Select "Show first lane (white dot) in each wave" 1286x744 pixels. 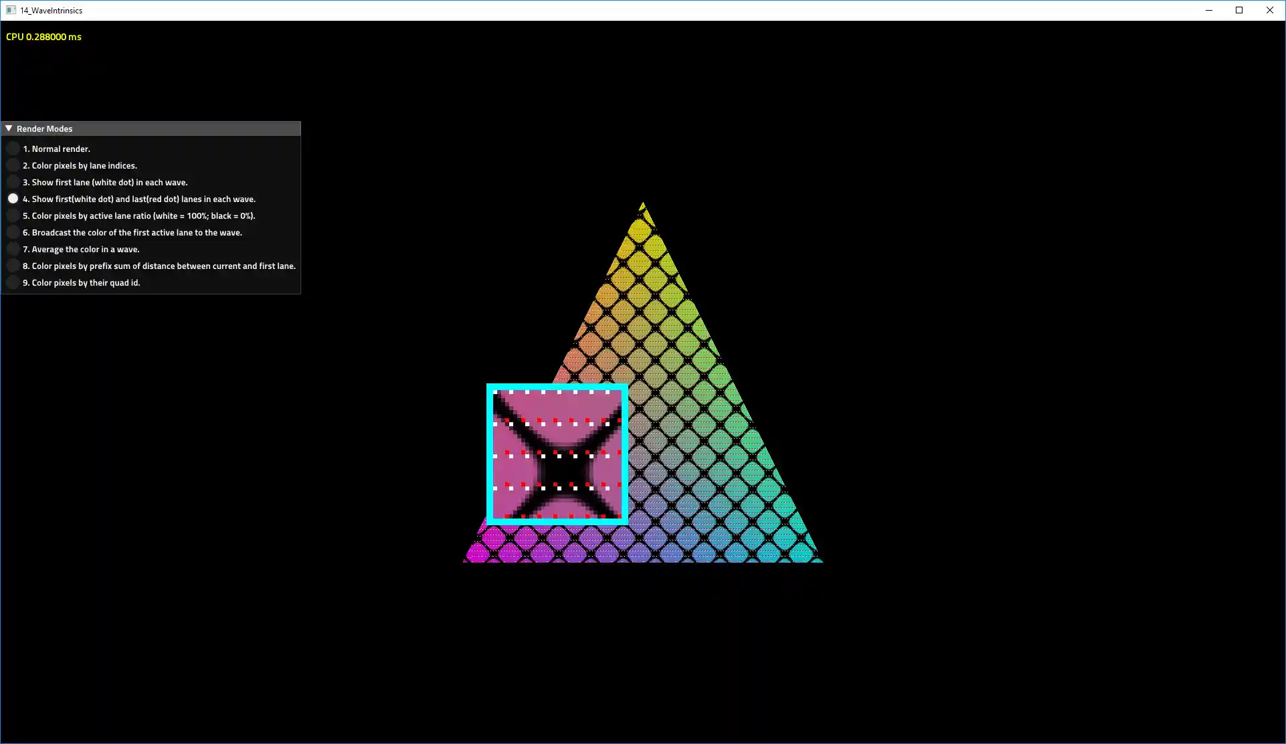tap(13, 181)
